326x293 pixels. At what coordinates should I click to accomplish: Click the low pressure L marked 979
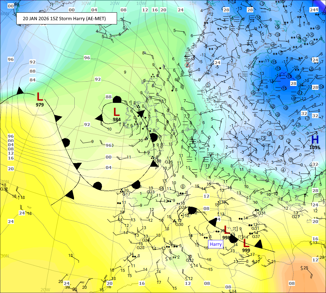pos(40,97)
